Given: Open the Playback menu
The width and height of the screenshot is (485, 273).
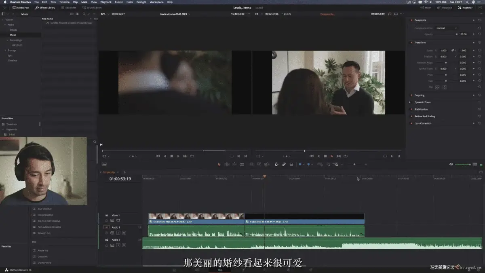Looking at the screenshot, I should click(x=106, y=2).
